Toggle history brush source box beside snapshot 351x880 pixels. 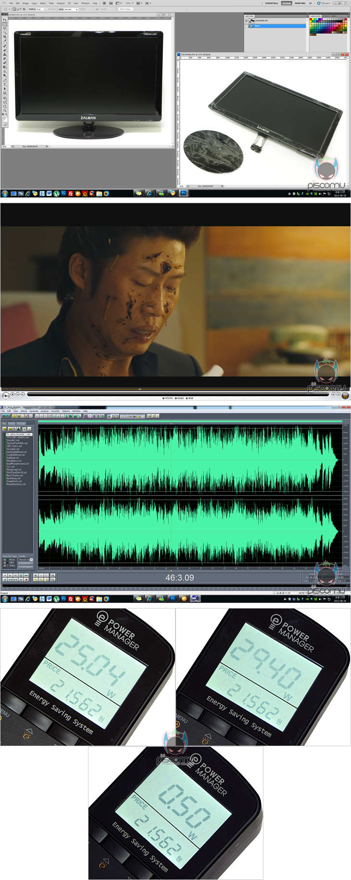click(246, 20)
